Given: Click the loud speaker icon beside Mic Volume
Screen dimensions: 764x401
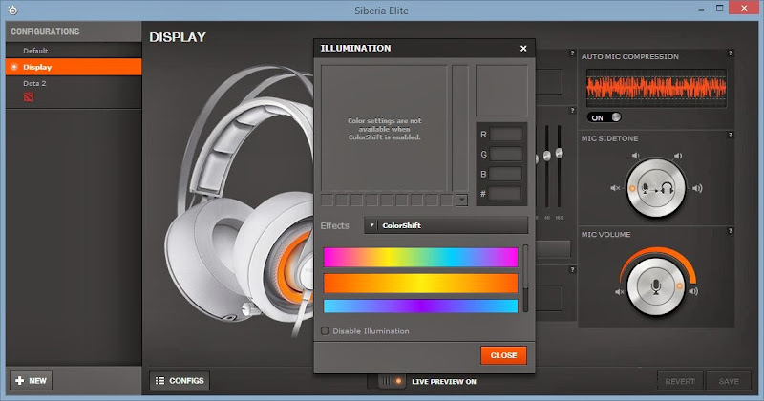Looking at the screenshot, I should [x=693, y=291].
